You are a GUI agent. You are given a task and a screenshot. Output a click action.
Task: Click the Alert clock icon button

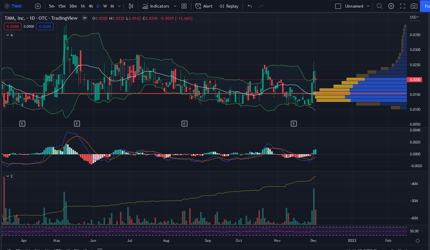pyautogui.click(x=204, y=6)
